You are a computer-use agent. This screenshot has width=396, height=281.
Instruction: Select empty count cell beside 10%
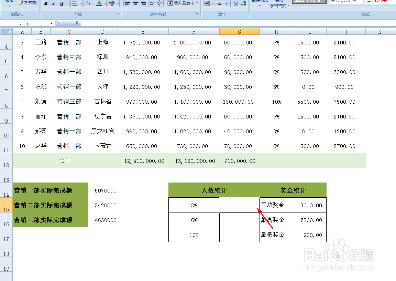tap(239, 235)
